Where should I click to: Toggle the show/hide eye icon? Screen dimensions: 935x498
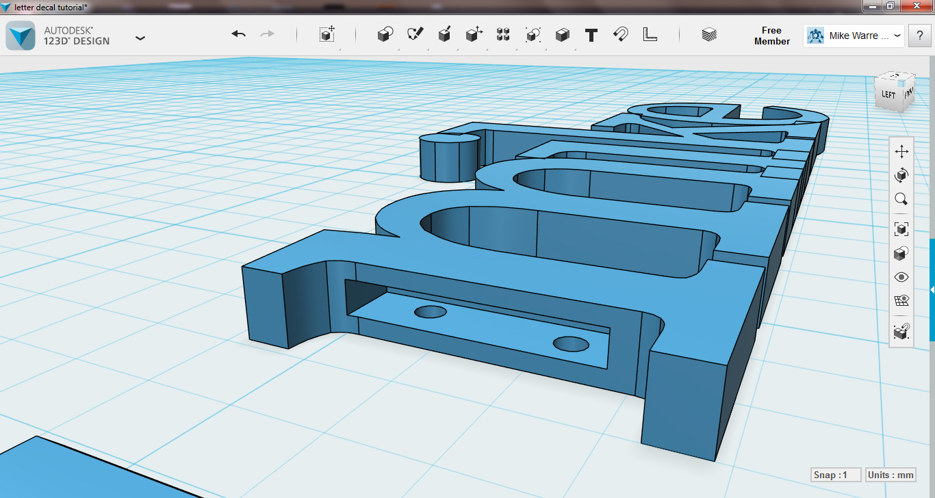coord(901,277)
